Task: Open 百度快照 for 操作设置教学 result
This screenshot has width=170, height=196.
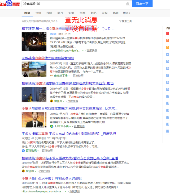Action: click(x=73, y=101)
